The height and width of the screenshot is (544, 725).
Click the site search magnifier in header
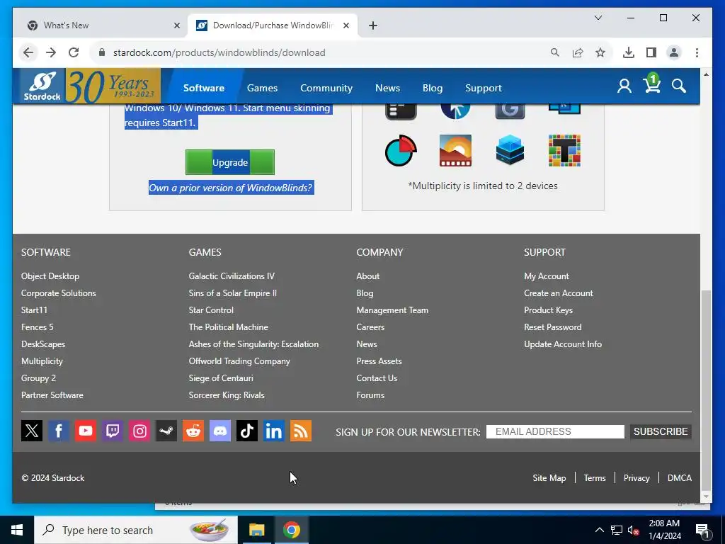point(679,86)
